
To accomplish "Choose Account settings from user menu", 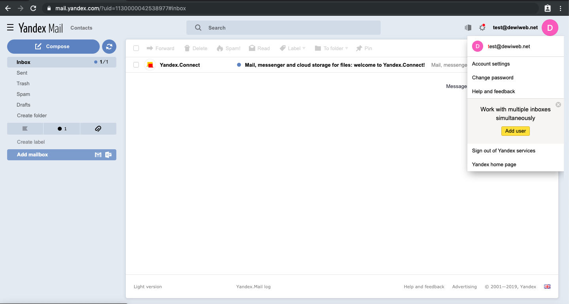I will click(x=491, y=64).
